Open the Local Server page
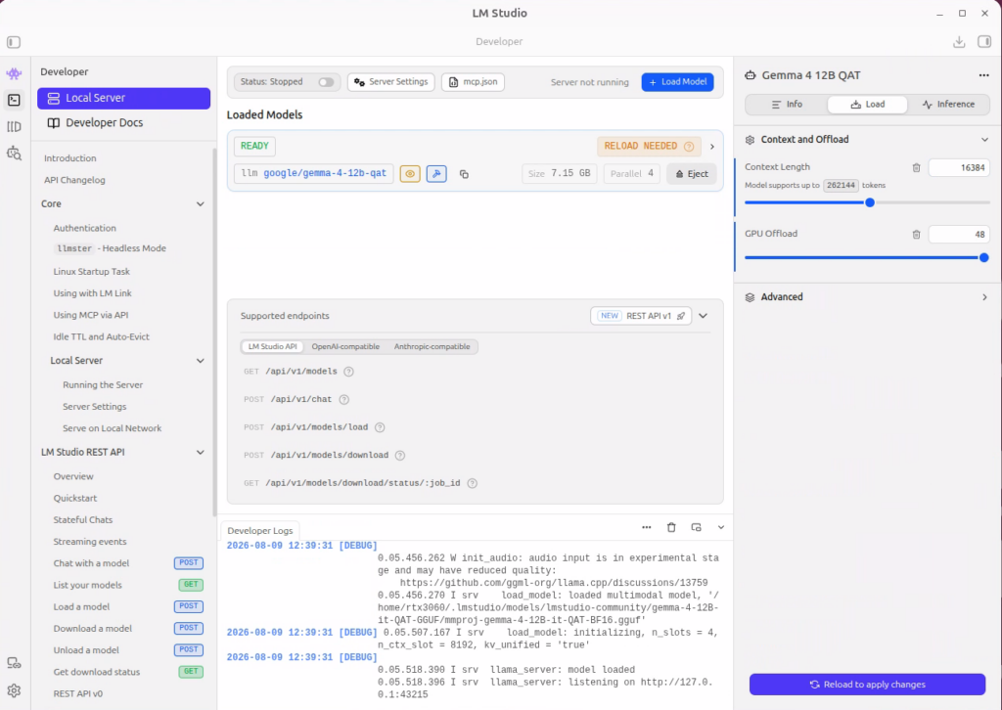This screenshot has height=710, width=1002. coord(123,99)
